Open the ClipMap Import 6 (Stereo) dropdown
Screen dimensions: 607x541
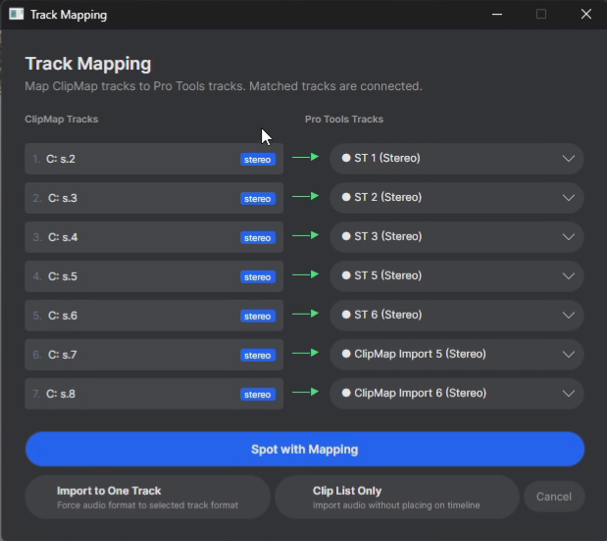457,393
